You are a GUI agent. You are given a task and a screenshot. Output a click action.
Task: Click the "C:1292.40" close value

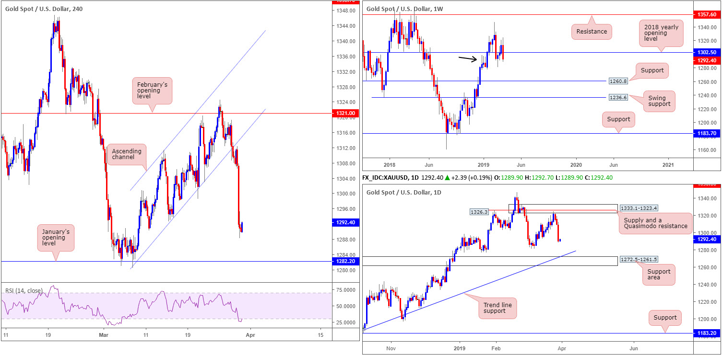click(597, 178)
